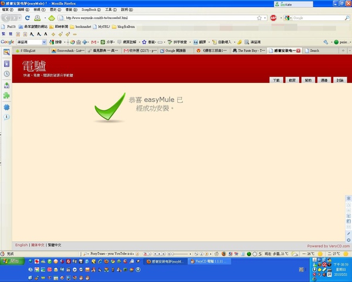Click the English language link
352x282 pixels.
click(22, 245)
